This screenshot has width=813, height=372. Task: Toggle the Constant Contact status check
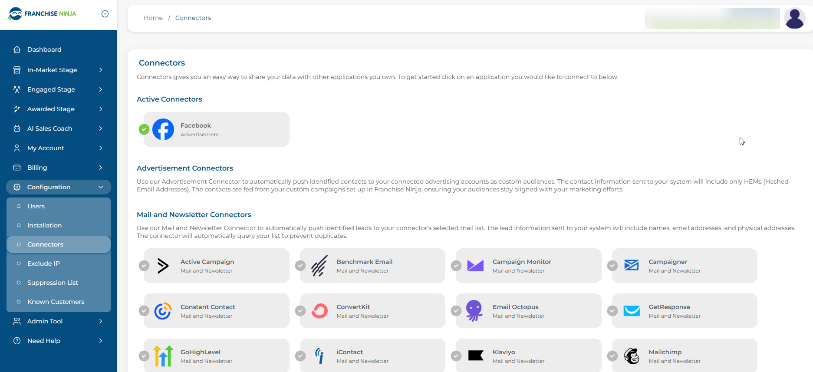[x=144, y=311]
